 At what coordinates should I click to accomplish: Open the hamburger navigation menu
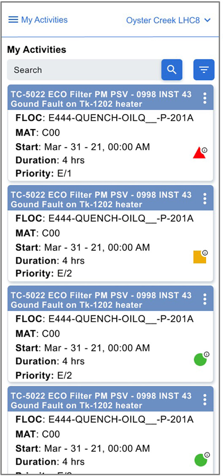(x=13, y=20)
